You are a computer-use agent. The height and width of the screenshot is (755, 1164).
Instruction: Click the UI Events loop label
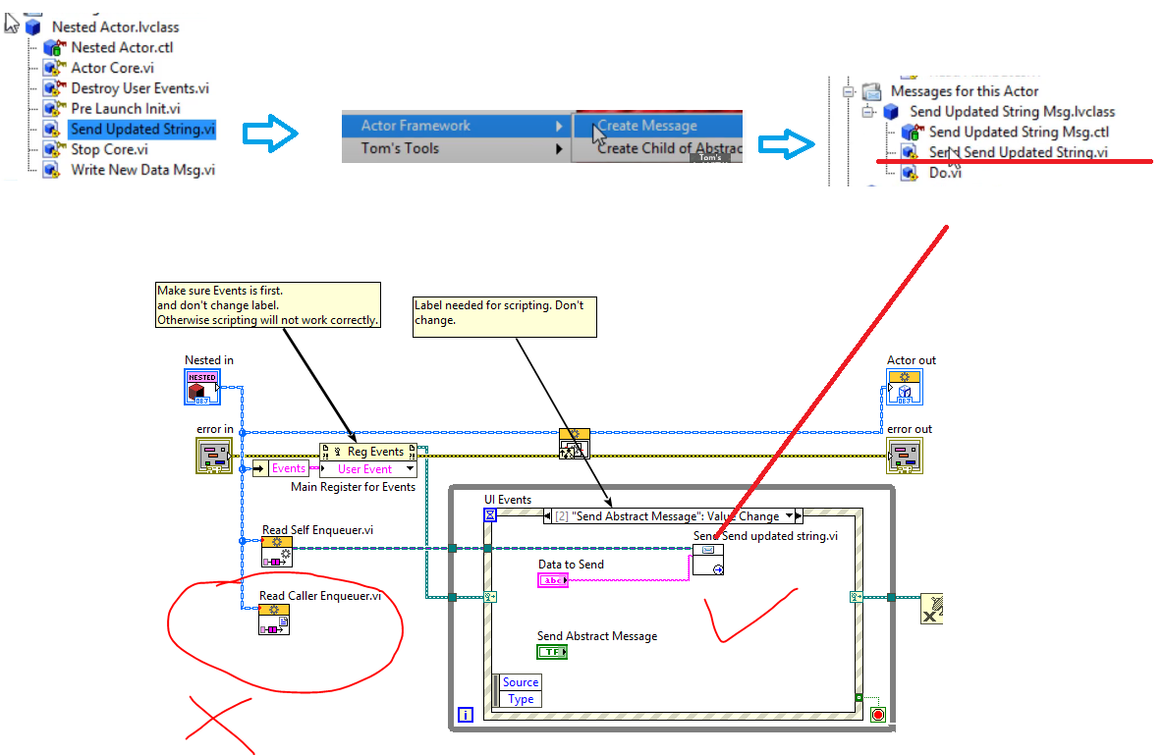coord(508,500)
